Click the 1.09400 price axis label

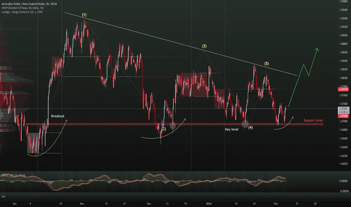(343, 18)
